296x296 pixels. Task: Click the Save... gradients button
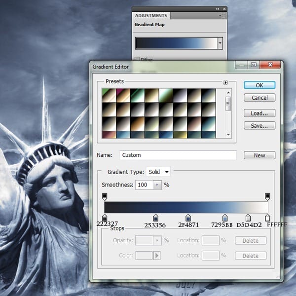259,125
